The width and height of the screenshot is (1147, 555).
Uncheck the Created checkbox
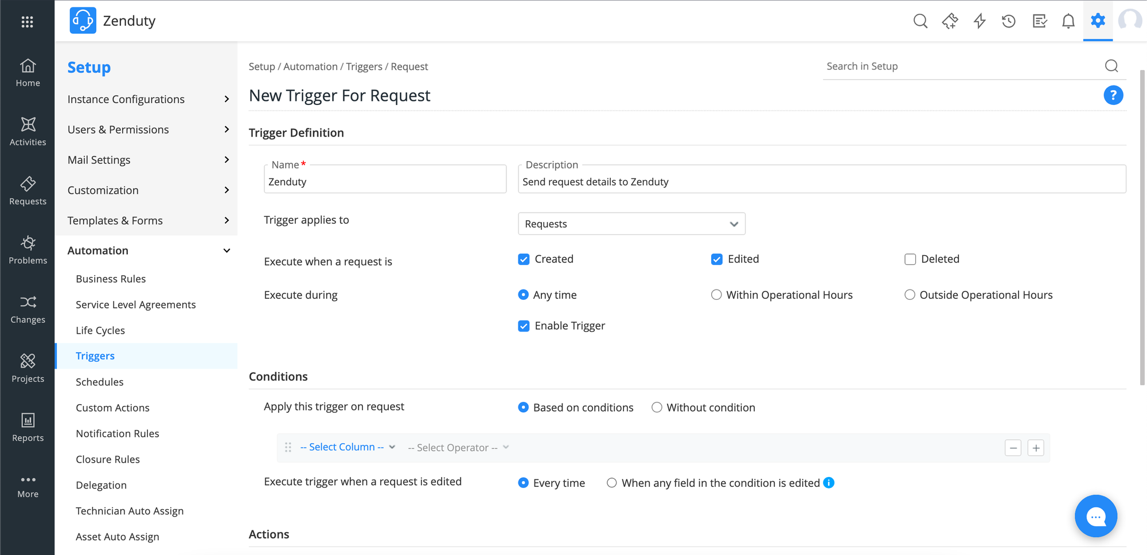pyautogui.click(x=524, y=259)
